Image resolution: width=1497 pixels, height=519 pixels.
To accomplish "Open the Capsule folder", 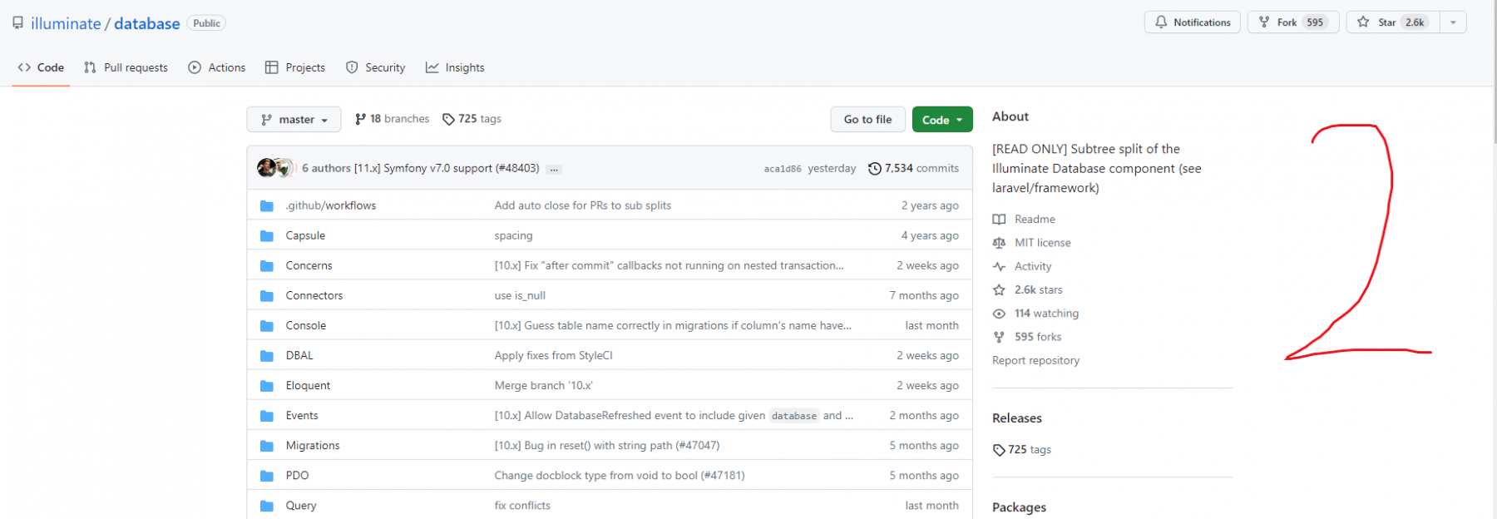I will point(305,235).
